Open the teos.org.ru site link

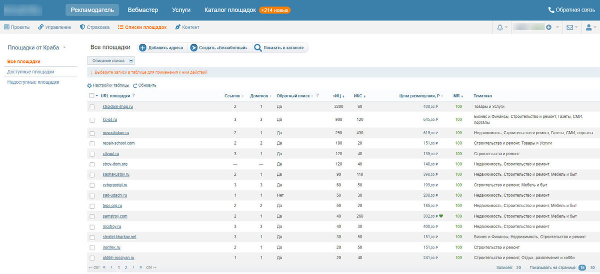point(112,206)
